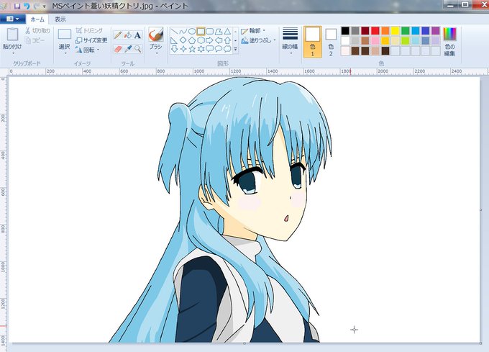
Task: Select Color 2 (色2) as the active color slot
Action: pyautogui.click(x=331, y=42)
